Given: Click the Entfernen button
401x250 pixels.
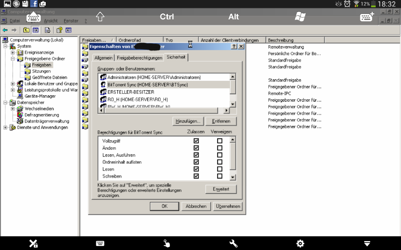Looking at the screenshot, I should (221, 122).
